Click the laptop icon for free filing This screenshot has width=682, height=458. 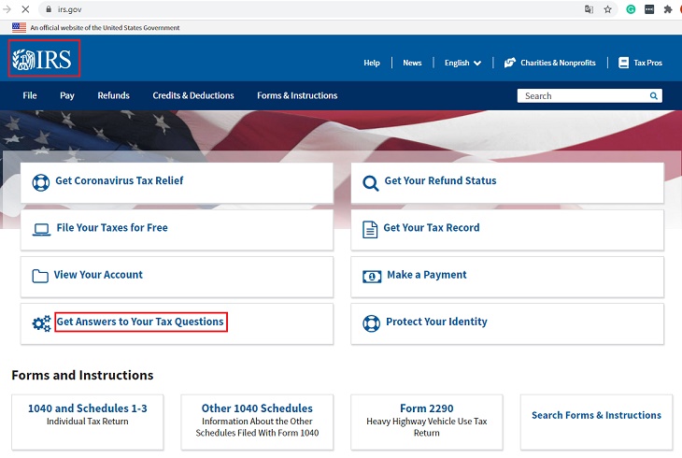(x=41, y=229)
